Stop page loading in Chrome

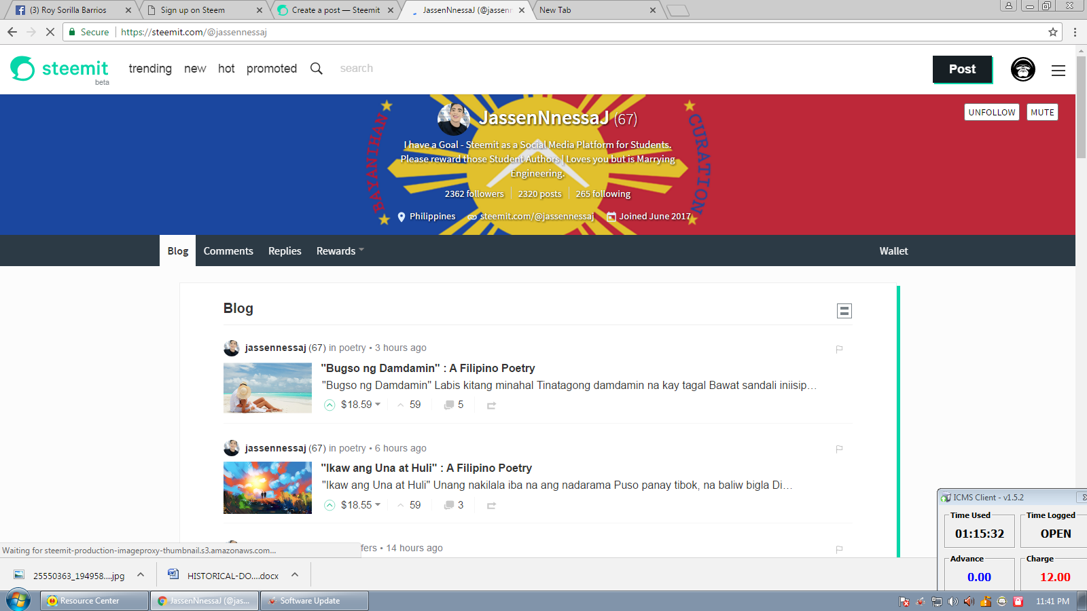tap(50, 32)
